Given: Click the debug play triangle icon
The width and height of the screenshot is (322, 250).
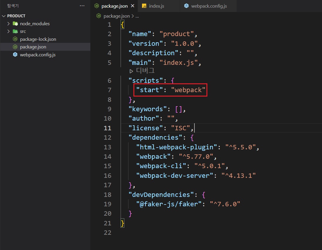Looking at the screenshot, I should [x=131, y=71].
